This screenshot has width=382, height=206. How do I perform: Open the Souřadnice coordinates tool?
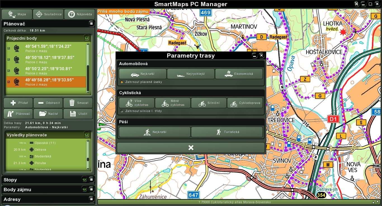pos(48,14)
